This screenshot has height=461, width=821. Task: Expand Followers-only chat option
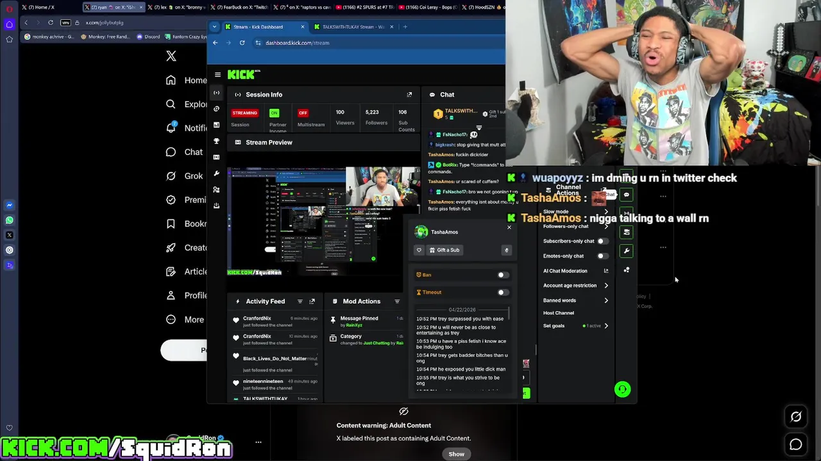pos(606,227)
